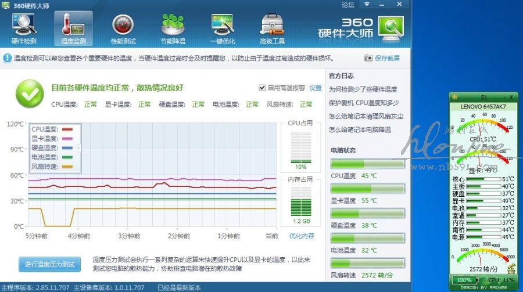Click the 风扇转速 2572 转/分 progress bar
Screen dimensions: 523x292
tap(368, 263)
